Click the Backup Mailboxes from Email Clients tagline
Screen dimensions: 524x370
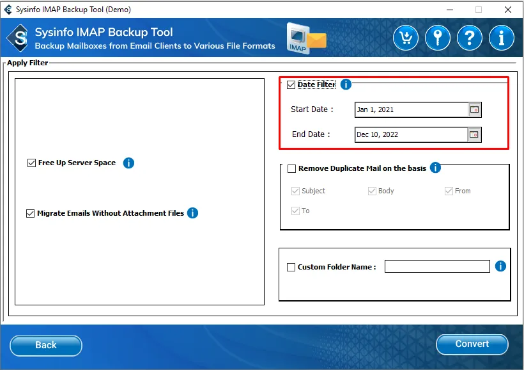pos(155,46)
